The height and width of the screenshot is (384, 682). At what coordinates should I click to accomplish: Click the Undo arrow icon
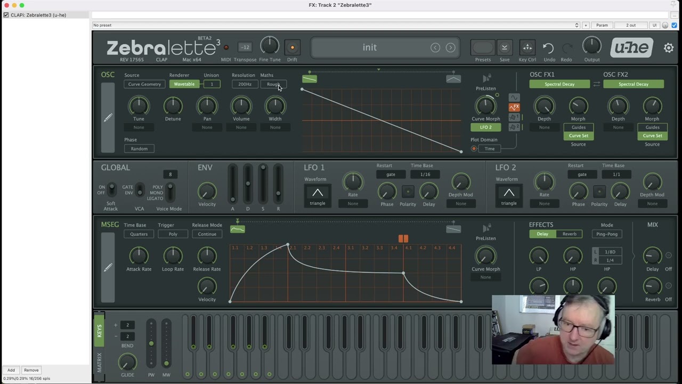pyautogui.click(x=548, y=48)
